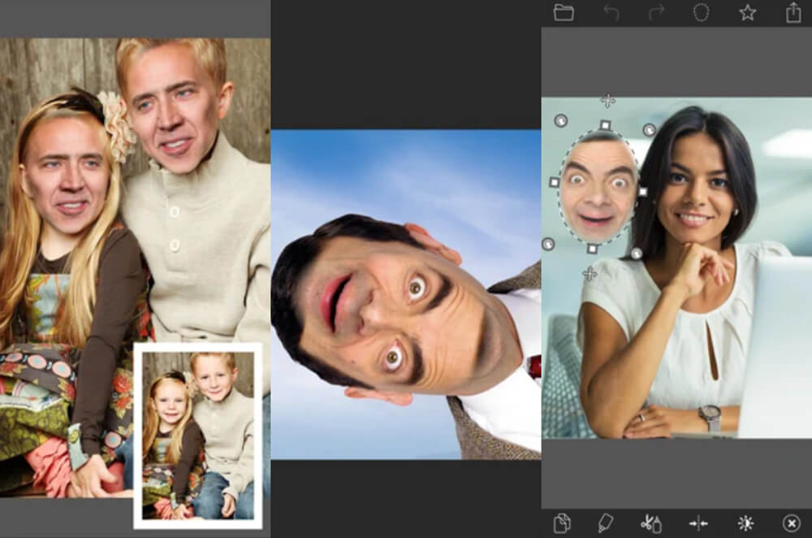Tap the star favorites icon
The width and height of the screenshot is (812, 538).
point(747,12)
